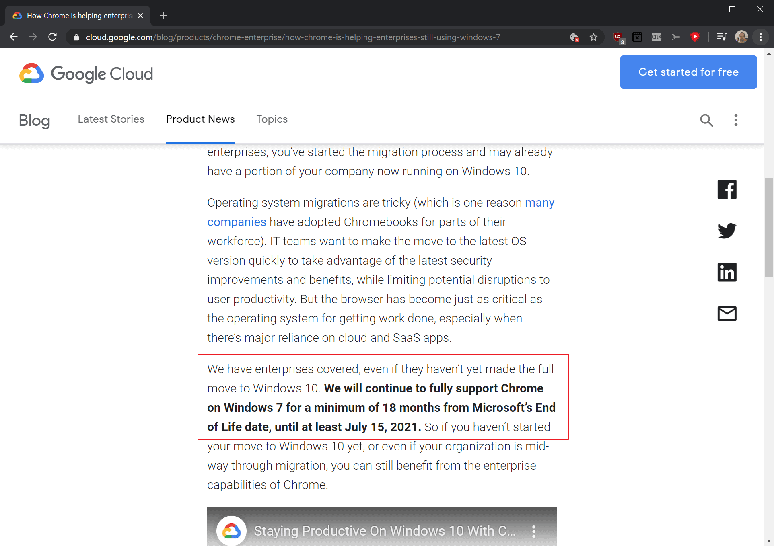Select the Product News tab
This screenshot has height=546, width=774.
pos(200,119)
